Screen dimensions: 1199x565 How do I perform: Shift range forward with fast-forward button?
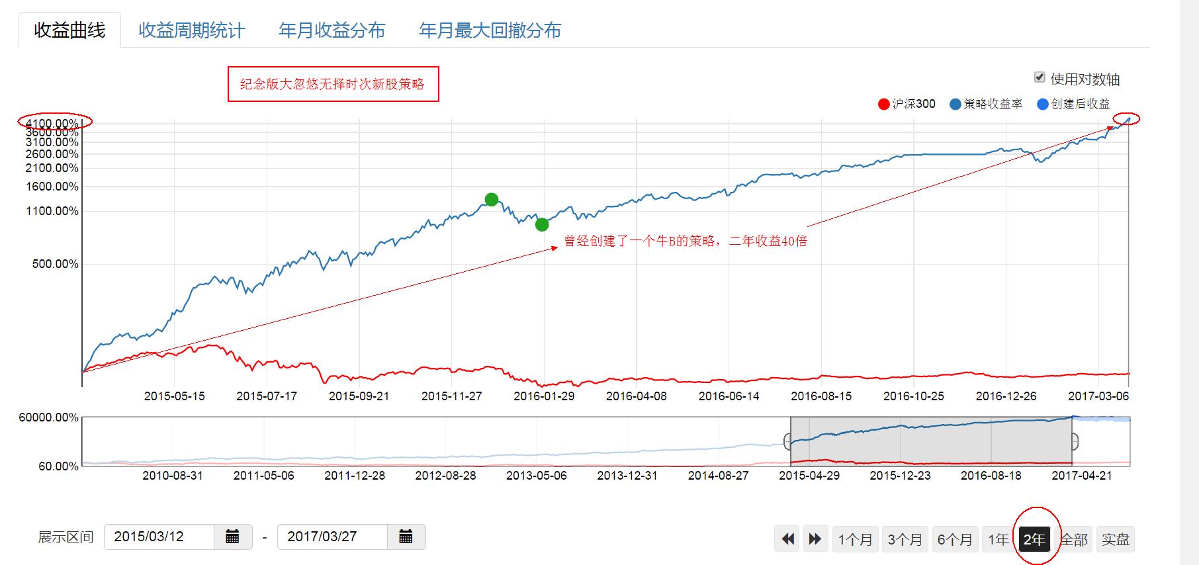(x=815, y=539)
